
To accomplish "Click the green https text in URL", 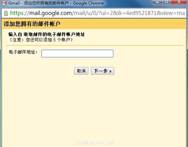I will (x=17, y=13).
